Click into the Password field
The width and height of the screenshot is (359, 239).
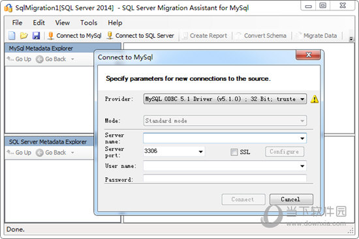coord(225,178)
